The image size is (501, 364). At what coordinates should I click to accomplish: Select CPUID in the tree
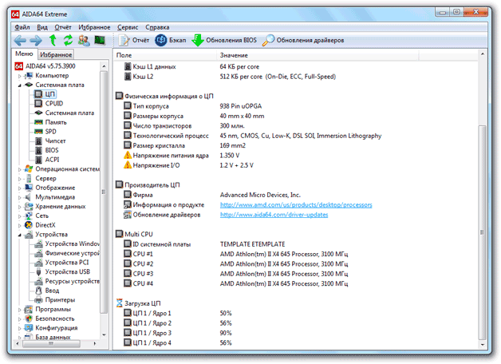click(49, 103)
